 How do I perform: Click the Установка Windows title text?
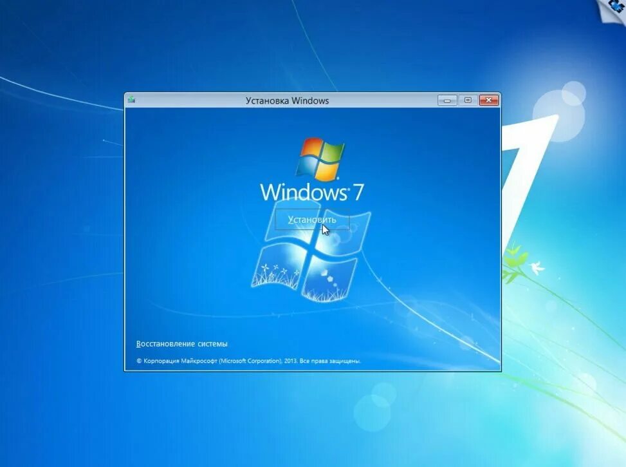point(287,100)
